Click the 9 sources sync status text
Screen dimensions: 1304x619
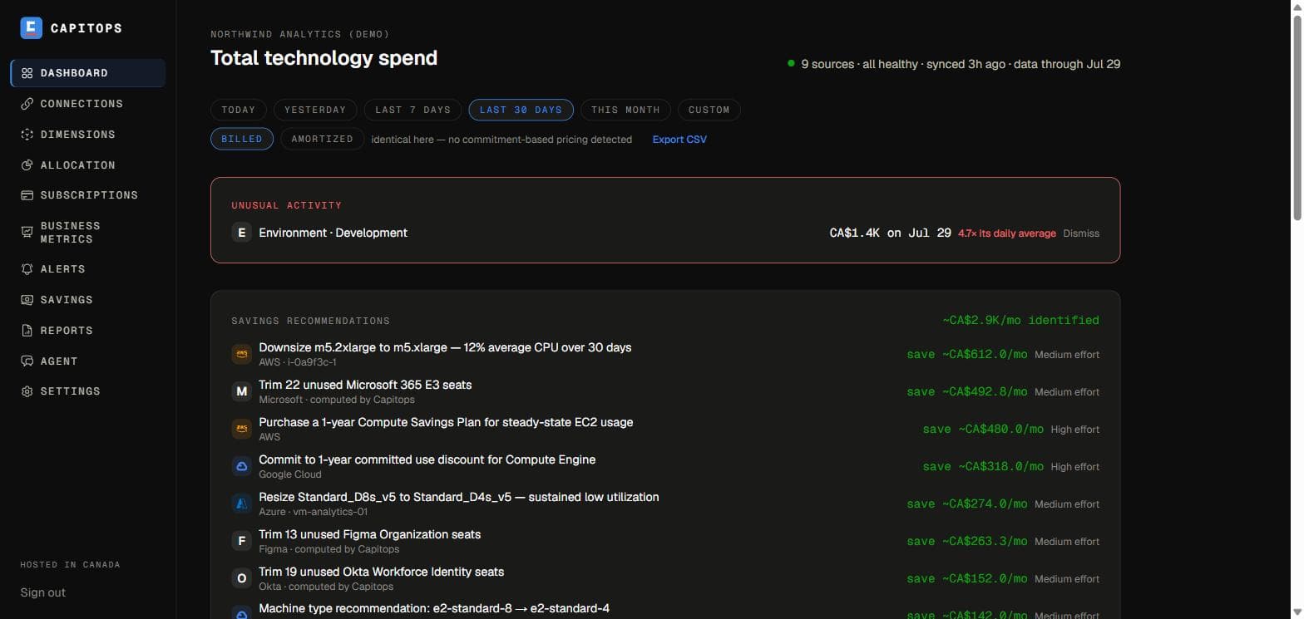(x=961, y=64)
